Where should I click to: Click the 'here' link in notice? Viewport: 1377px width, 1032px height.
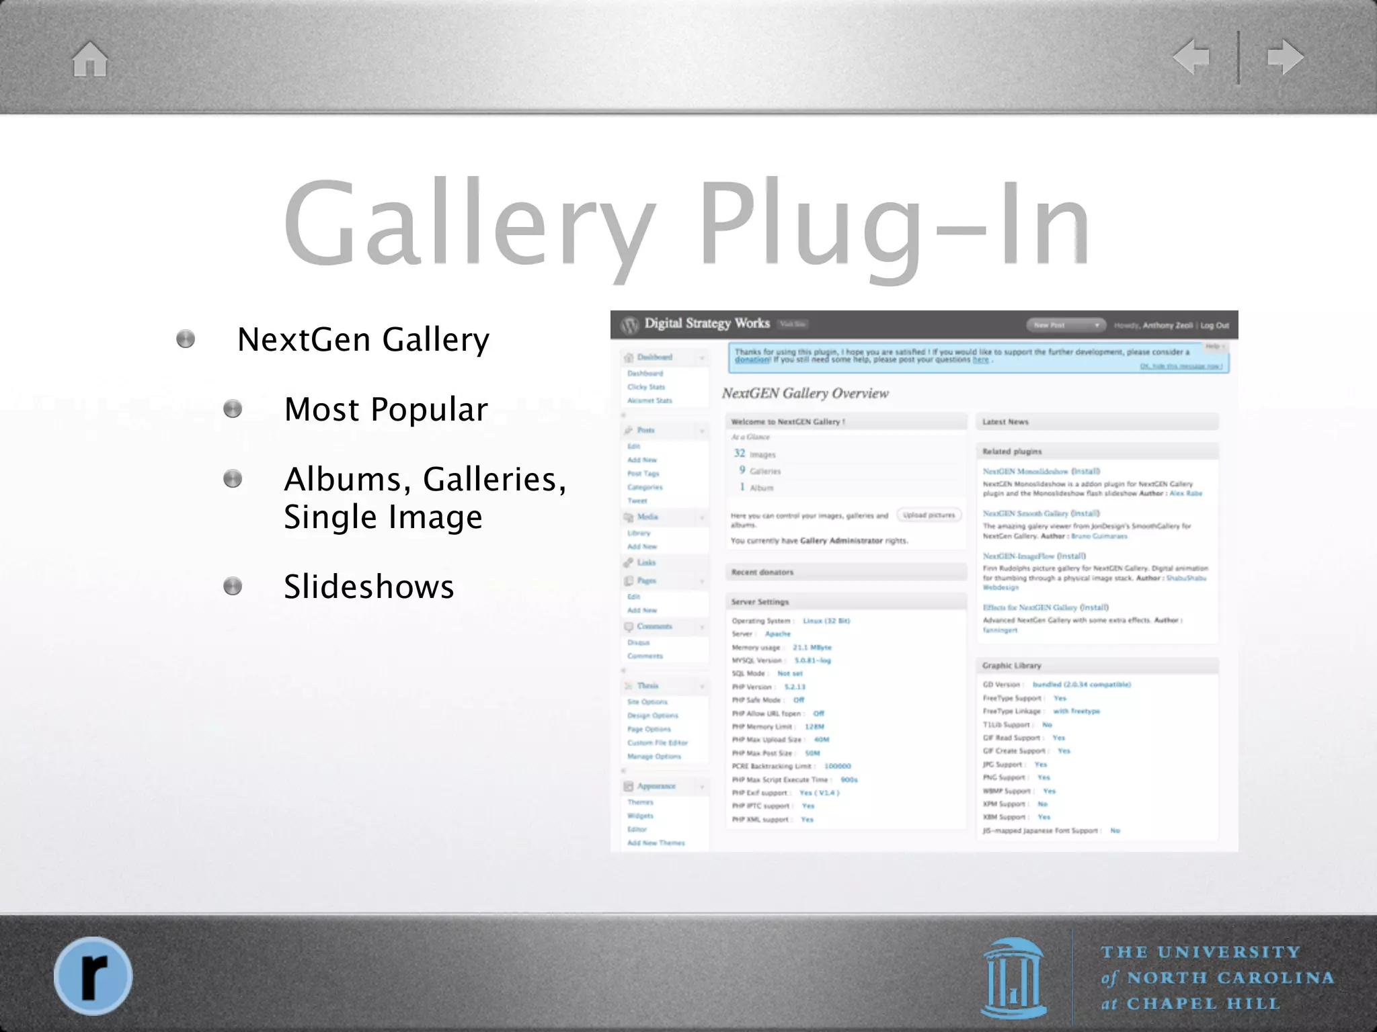pos(981,360)
